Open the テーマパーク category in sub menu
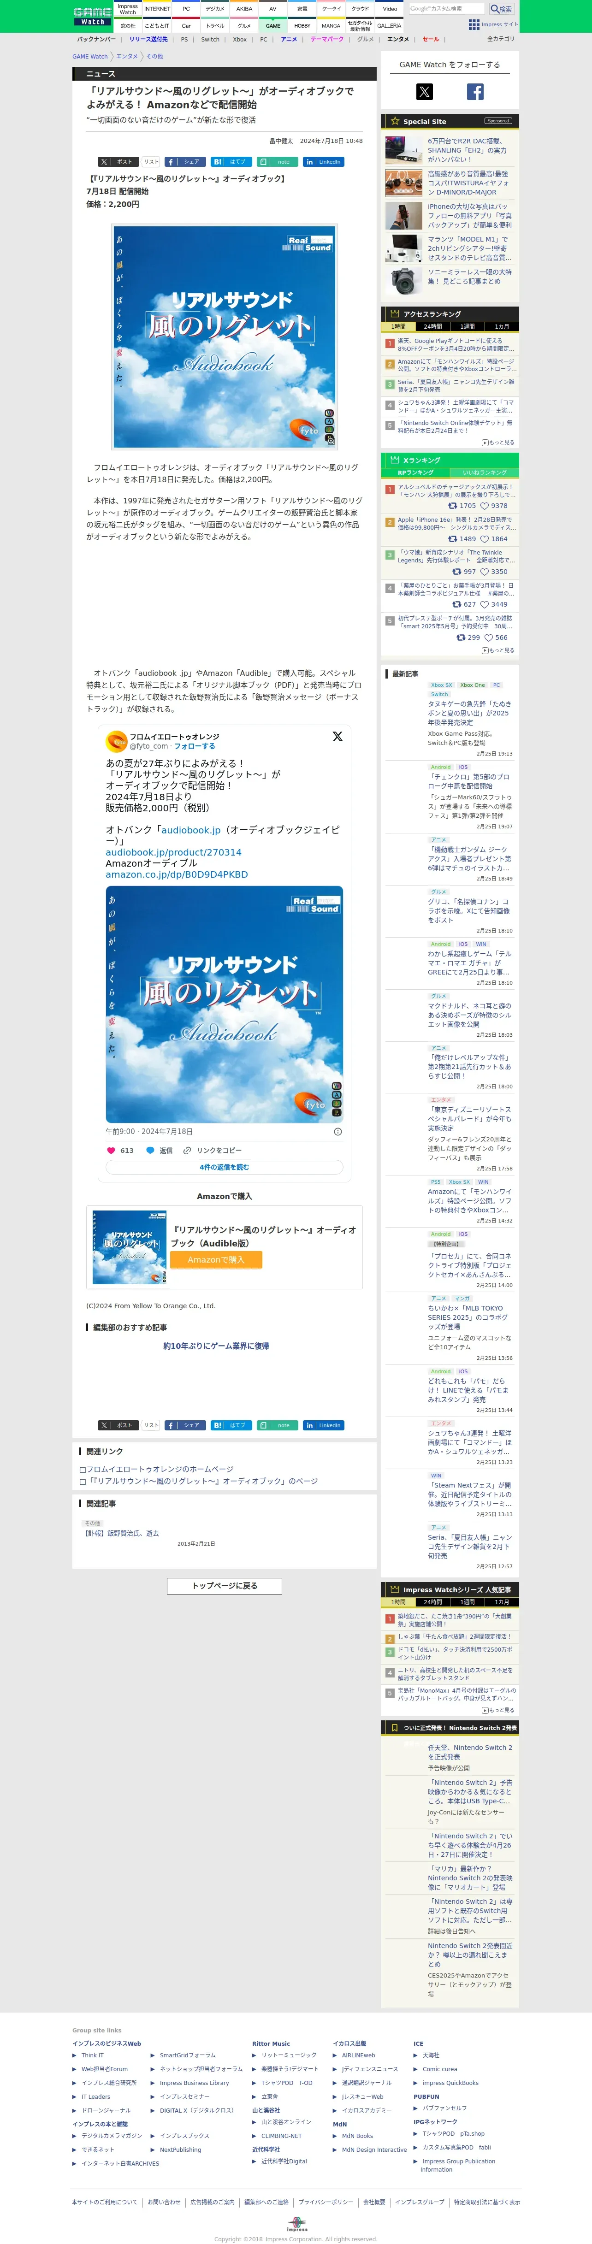 [327, 39]
